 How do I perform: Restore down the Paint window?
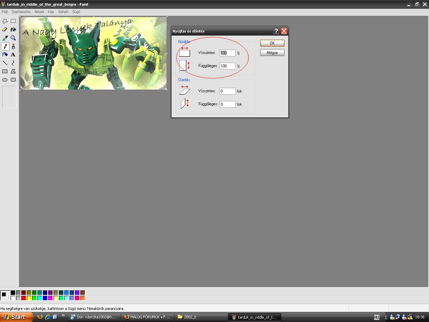coord(417,4)
